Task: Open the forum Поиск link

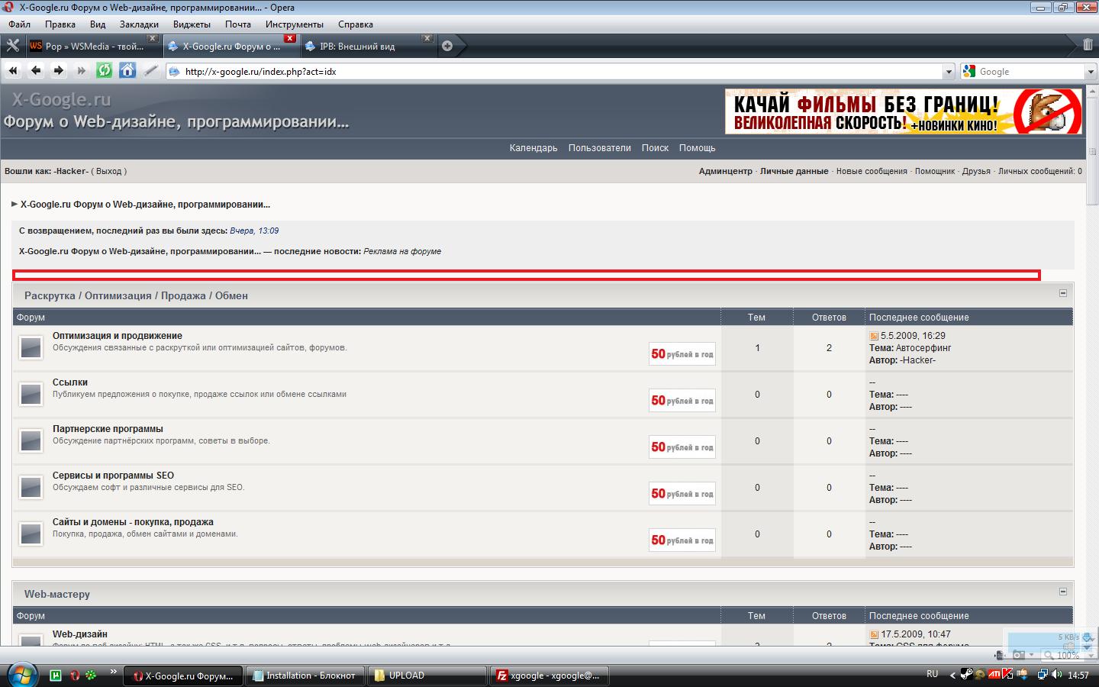Action: [655, 148]
